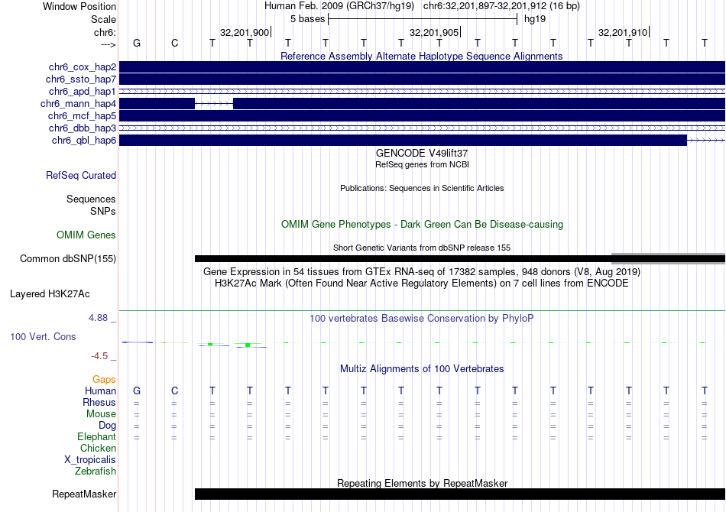The height and width of the screenshot is (512, 726).
Task: Click the chr6_mann_hap4 track label
Action: 78,104
